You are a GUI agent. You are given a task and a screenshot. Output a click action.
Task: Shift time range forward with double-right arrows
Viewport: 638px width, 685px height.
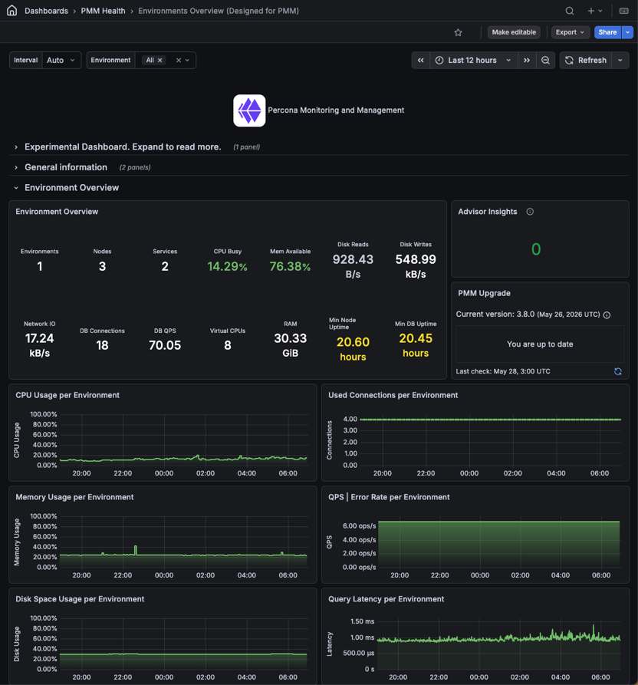coord(527,61)
